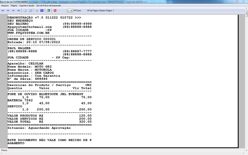Switch to two-page side-by-side view
Viewport: 248px width, 155px height.
click(30, 11)
